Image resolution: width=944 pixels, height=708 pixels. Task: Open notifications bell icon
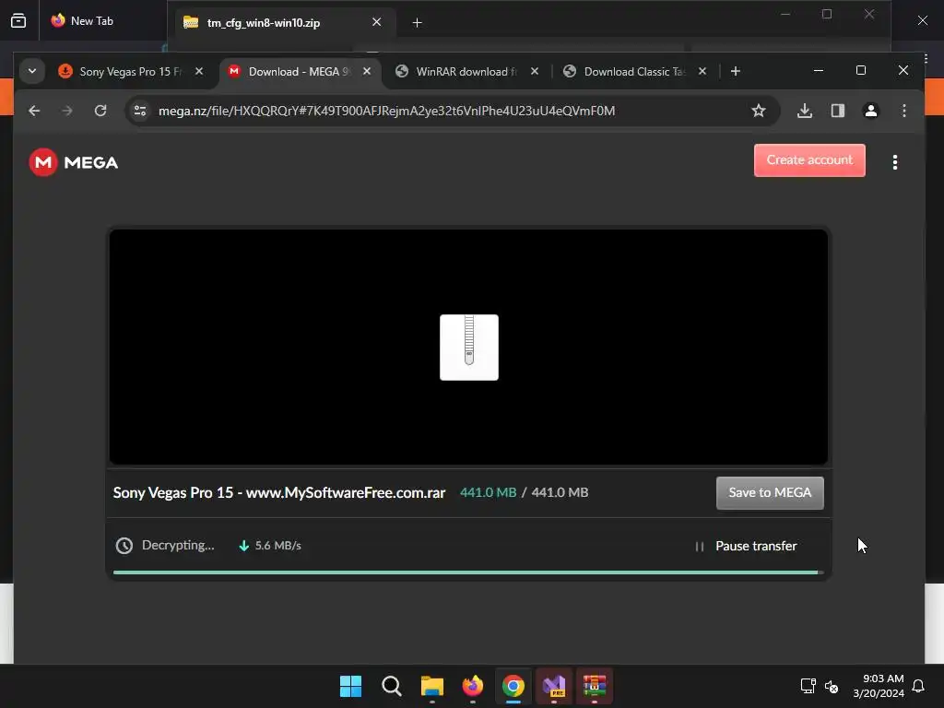918,686
